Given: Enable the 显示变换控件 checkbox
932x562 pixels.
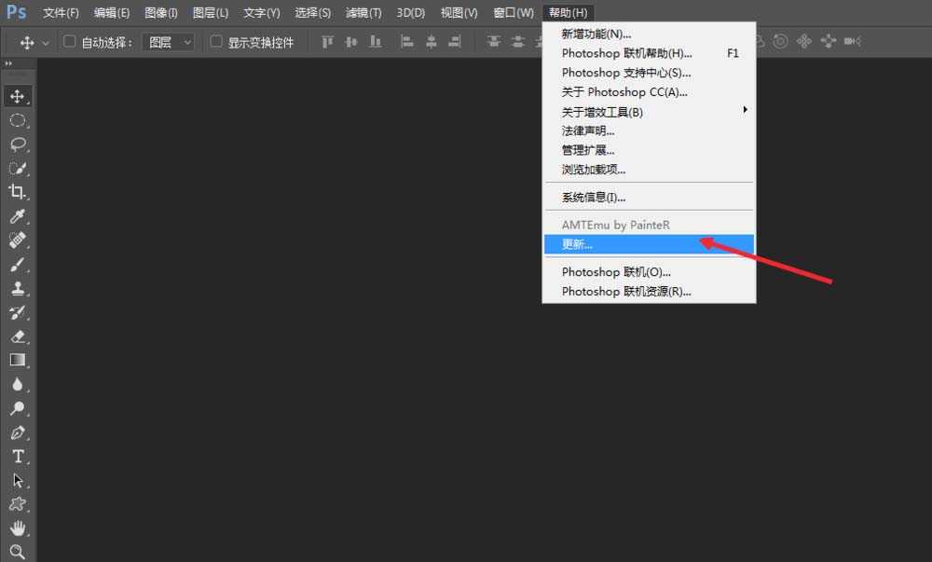Looking at the screenshot, I should pos(214,42).
